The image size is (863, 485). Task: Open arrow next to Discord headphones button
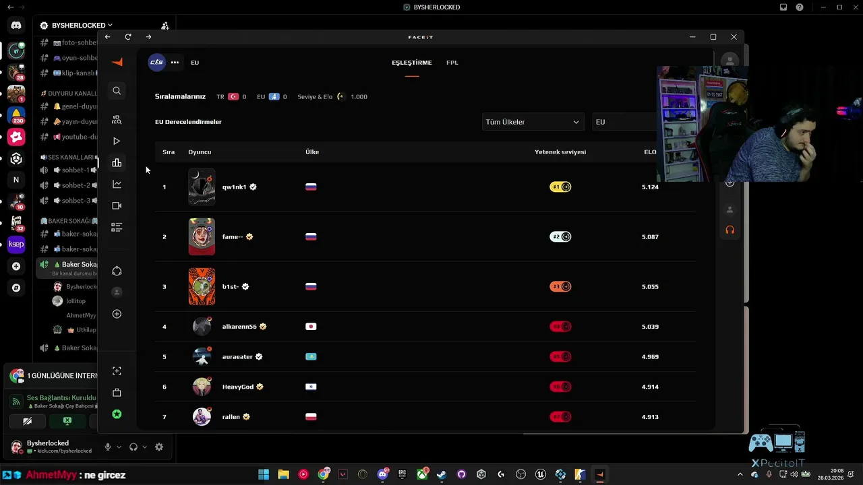pos(144,447)
